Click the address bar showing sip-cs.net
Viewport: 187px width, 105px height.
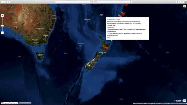(x=93, y=2)
